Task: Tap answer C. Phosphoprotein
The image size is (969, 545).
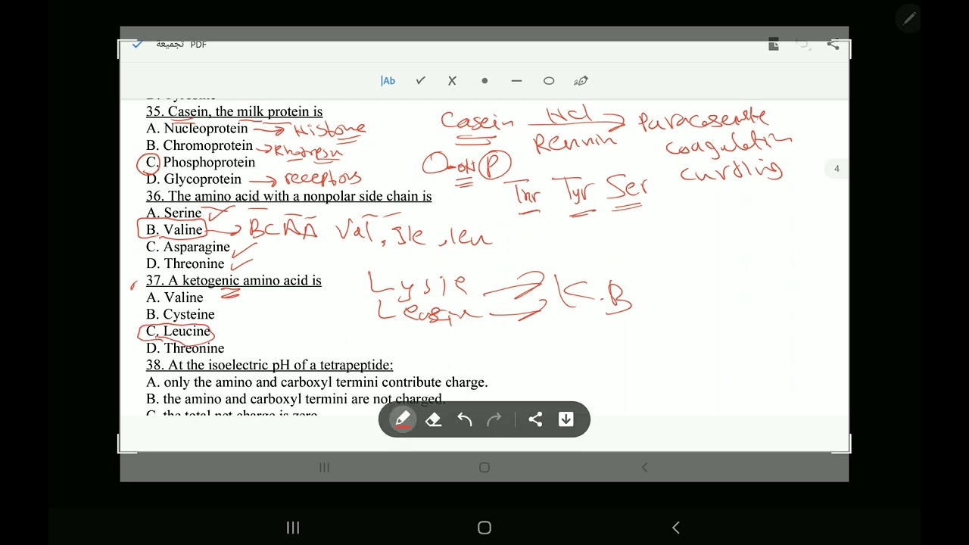Action: pos(201,162)
